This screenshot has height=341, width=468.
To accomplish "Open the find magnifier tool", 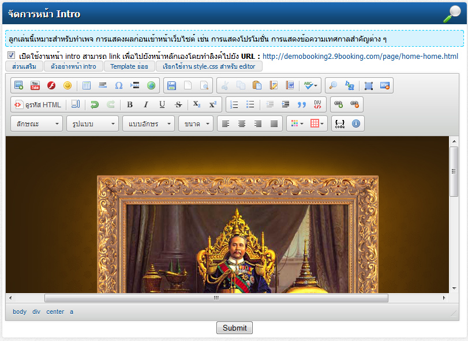I will click(x=333, y=85).
